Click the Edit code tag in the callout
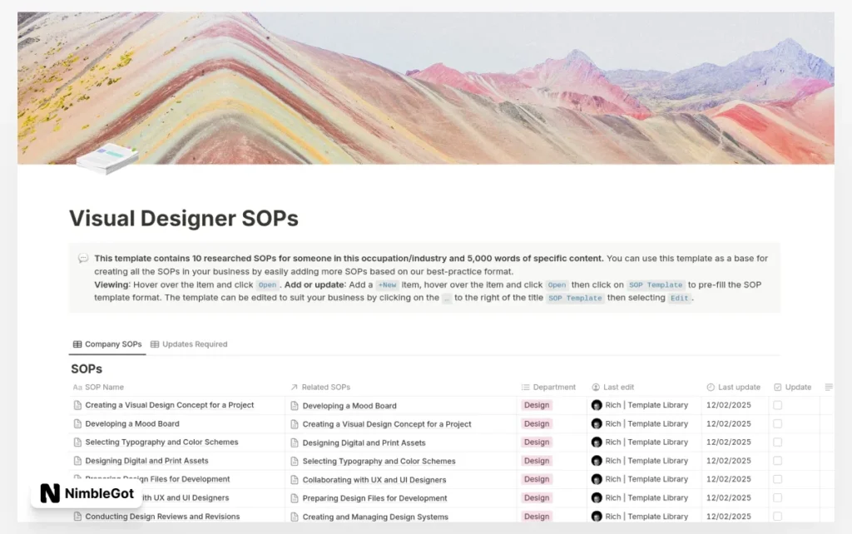This screenshot has width=852, height=534. coord(679,298)
